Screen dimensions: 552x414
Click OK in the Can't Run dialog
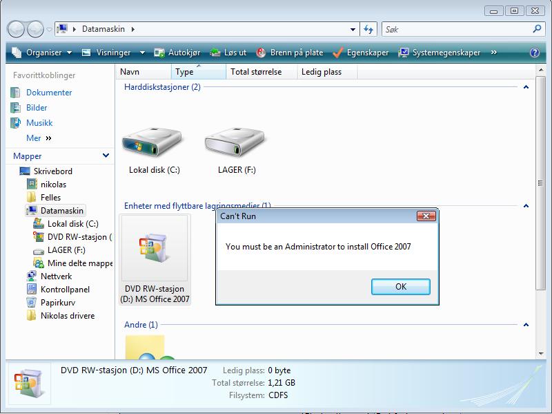click(x=401, y=287)
